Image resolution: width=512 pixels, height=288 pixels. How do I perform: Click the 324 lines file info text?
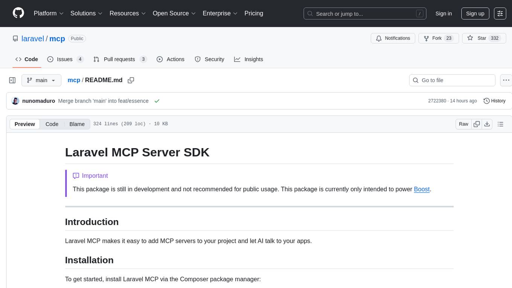tap(130, 124)
